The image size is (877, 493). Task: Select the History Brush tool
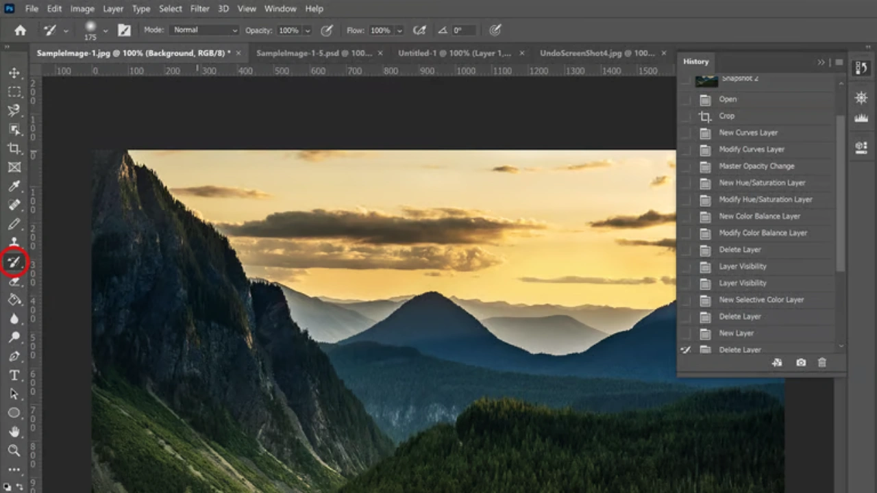pyautogui.click(x=14, y=262)
